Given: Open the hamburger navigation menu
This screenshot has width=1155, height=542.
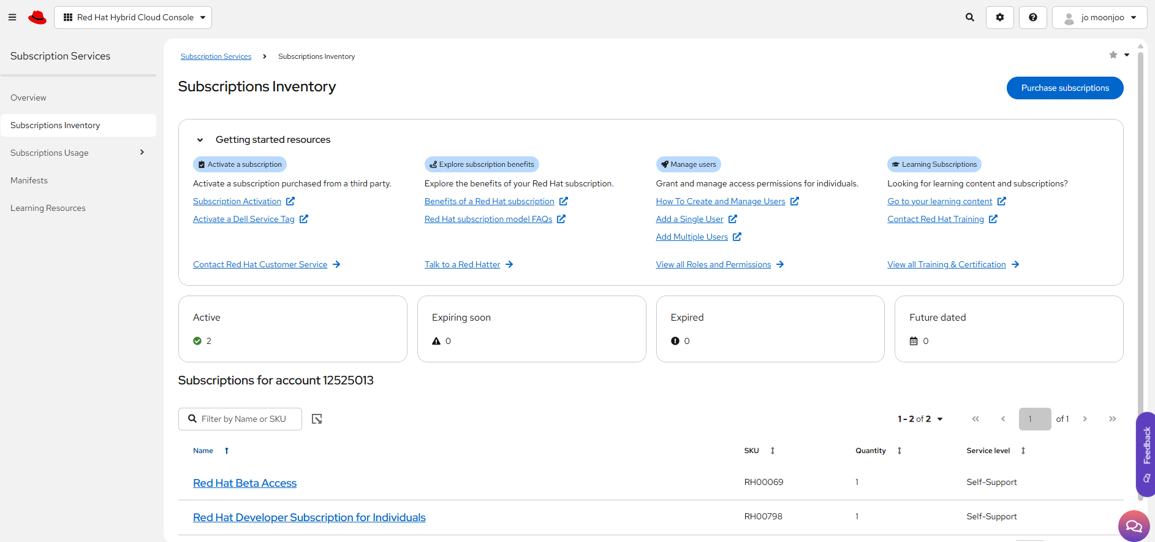Looking at the screenshot, I should point(12,17).
